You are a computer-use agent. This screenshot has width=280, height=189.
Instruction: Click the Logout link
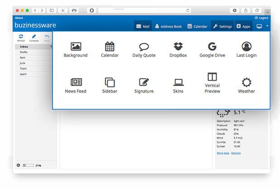tap(261, 18)
